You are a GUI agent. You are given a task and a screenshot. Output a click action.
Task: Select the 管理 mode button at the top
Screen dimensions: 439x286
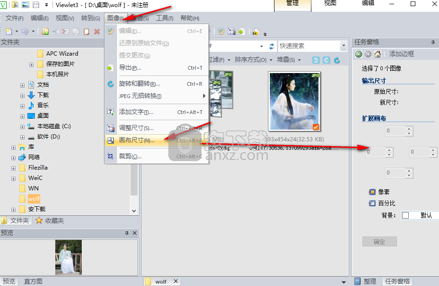point(293,5)
